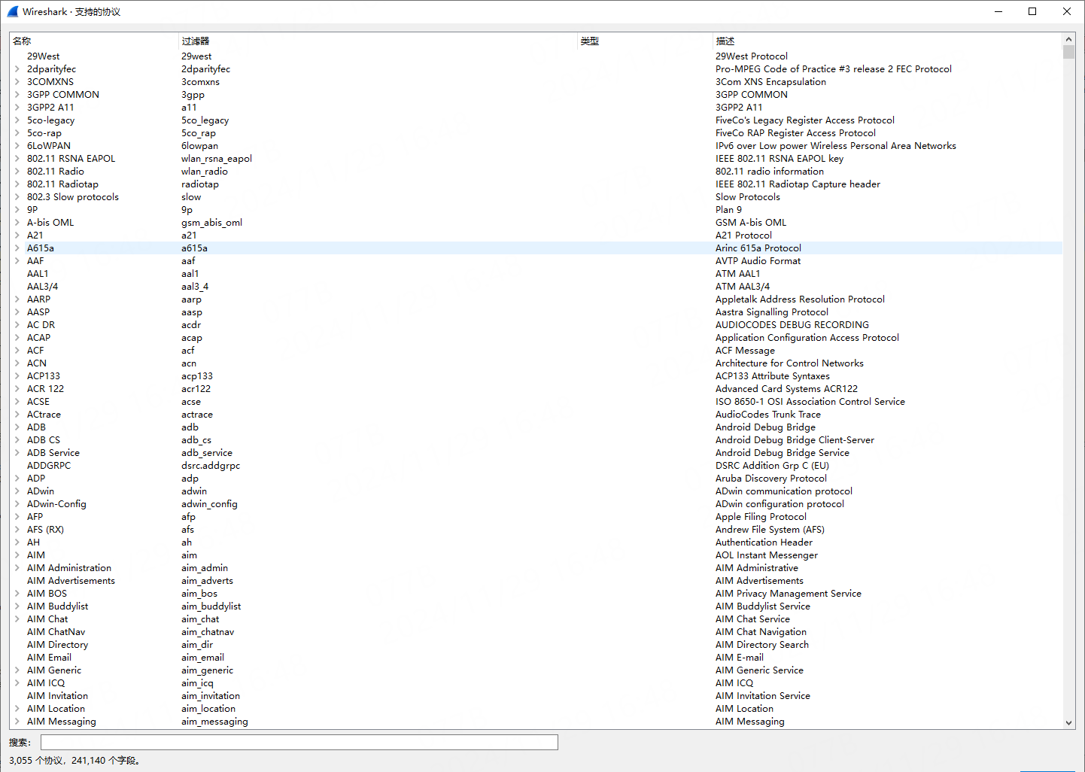Select the A-bis OML row
The height and width of the screenshot is (772, 1085).
(x=536, y=223)
